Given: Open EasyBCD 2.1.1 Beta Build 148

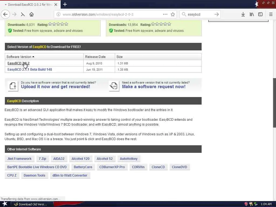Looking at the screenshot, I should point(30,69).
